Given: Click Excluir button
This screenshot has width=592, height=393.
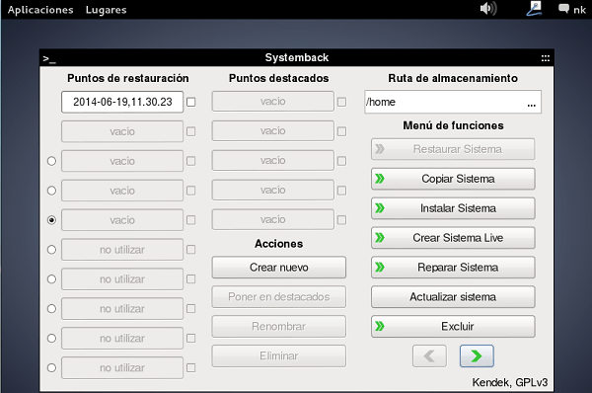Looking at the screenshot, I should (453, 326).
